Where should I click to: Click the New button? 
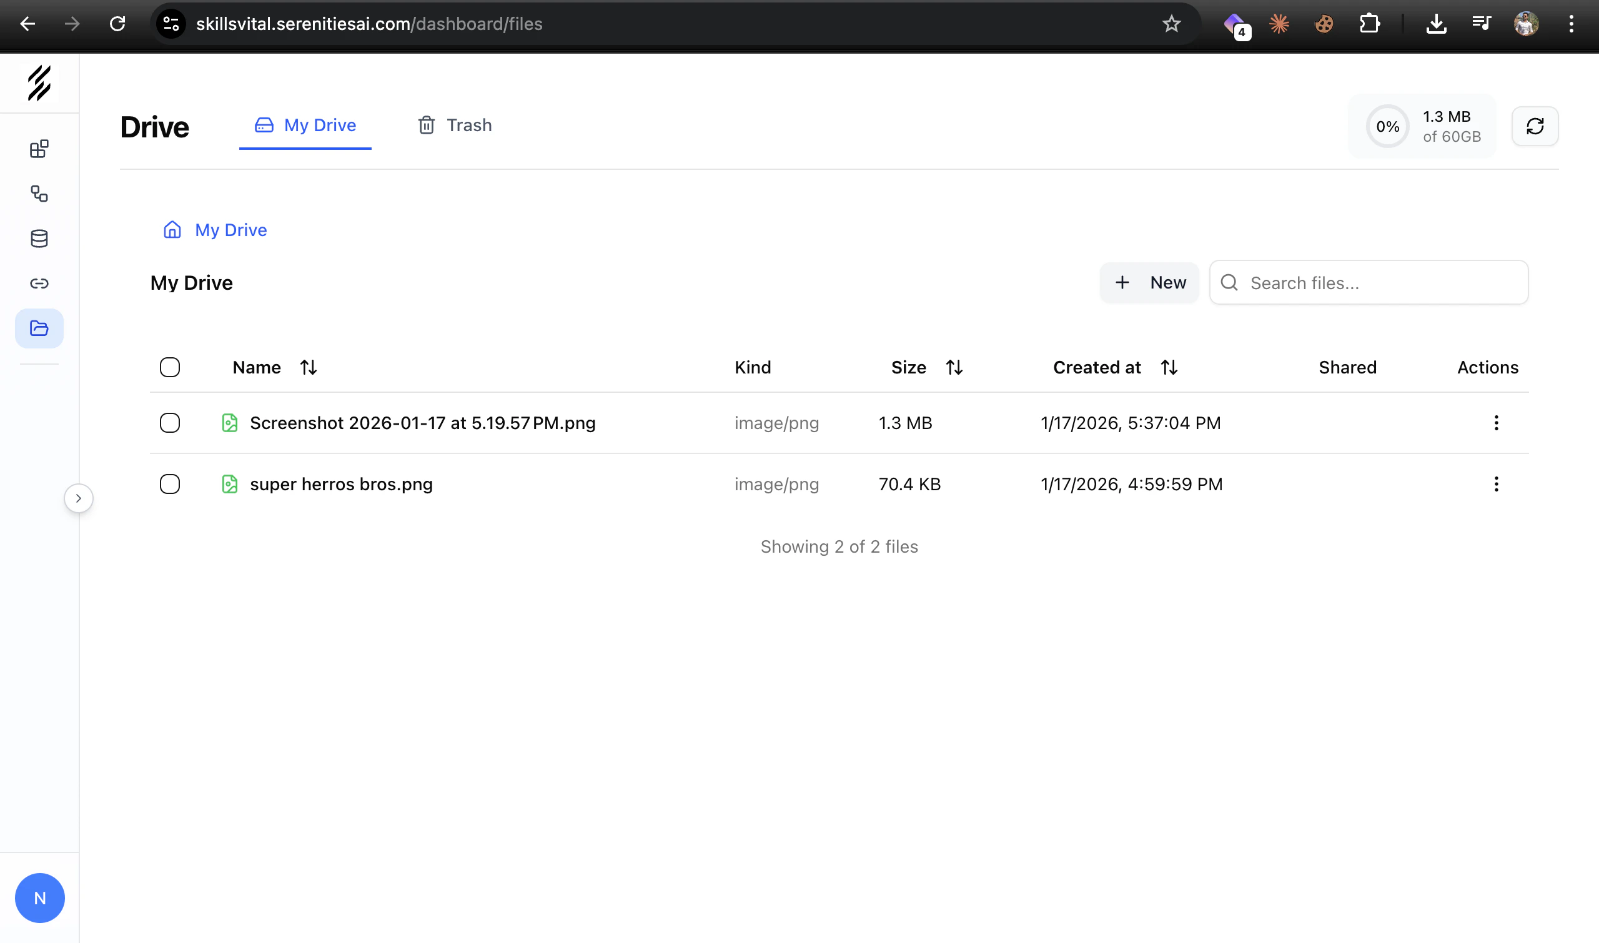1150,283
